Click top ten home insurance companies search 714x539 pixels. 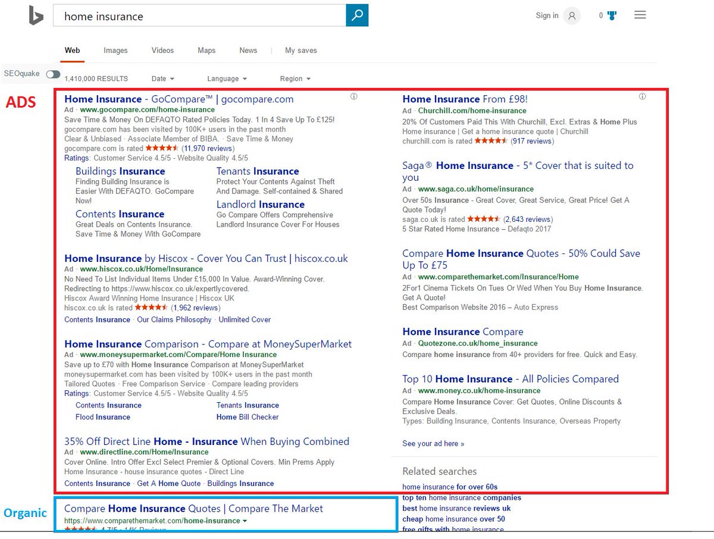pos(462,498)
